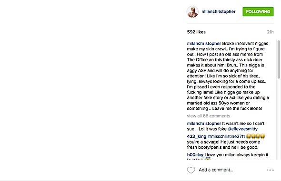View who liked via 592 likes

[196, 32]
